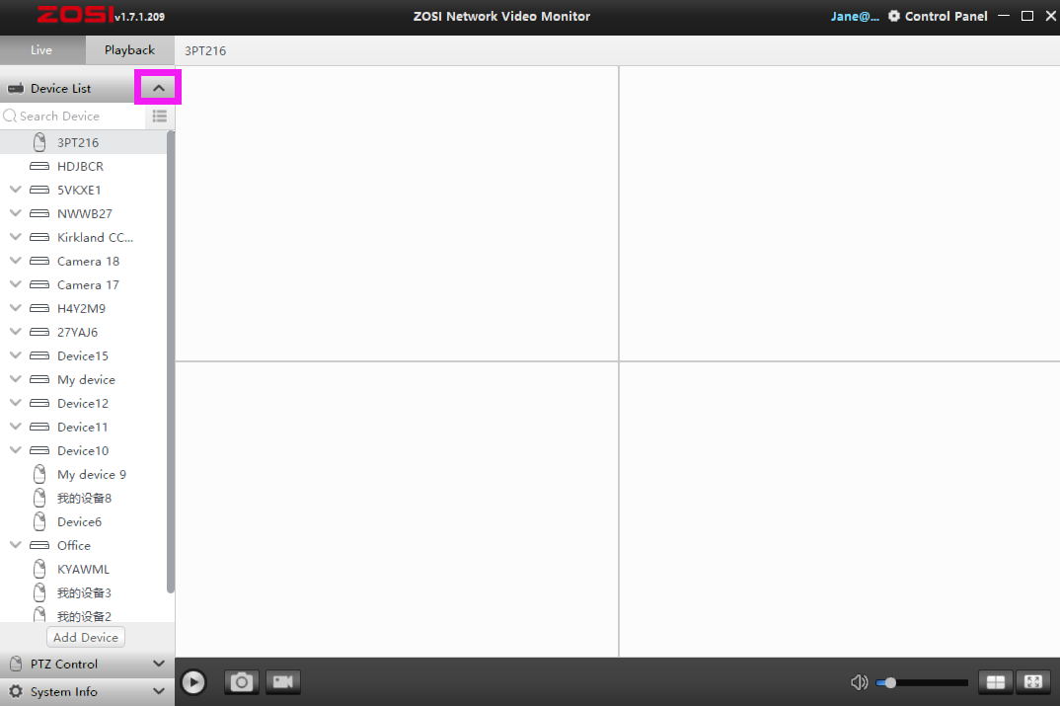The height and width of the screenshot is (706, 1060).
Task: Click the device list scrollbar
Action: click(171, 361)
